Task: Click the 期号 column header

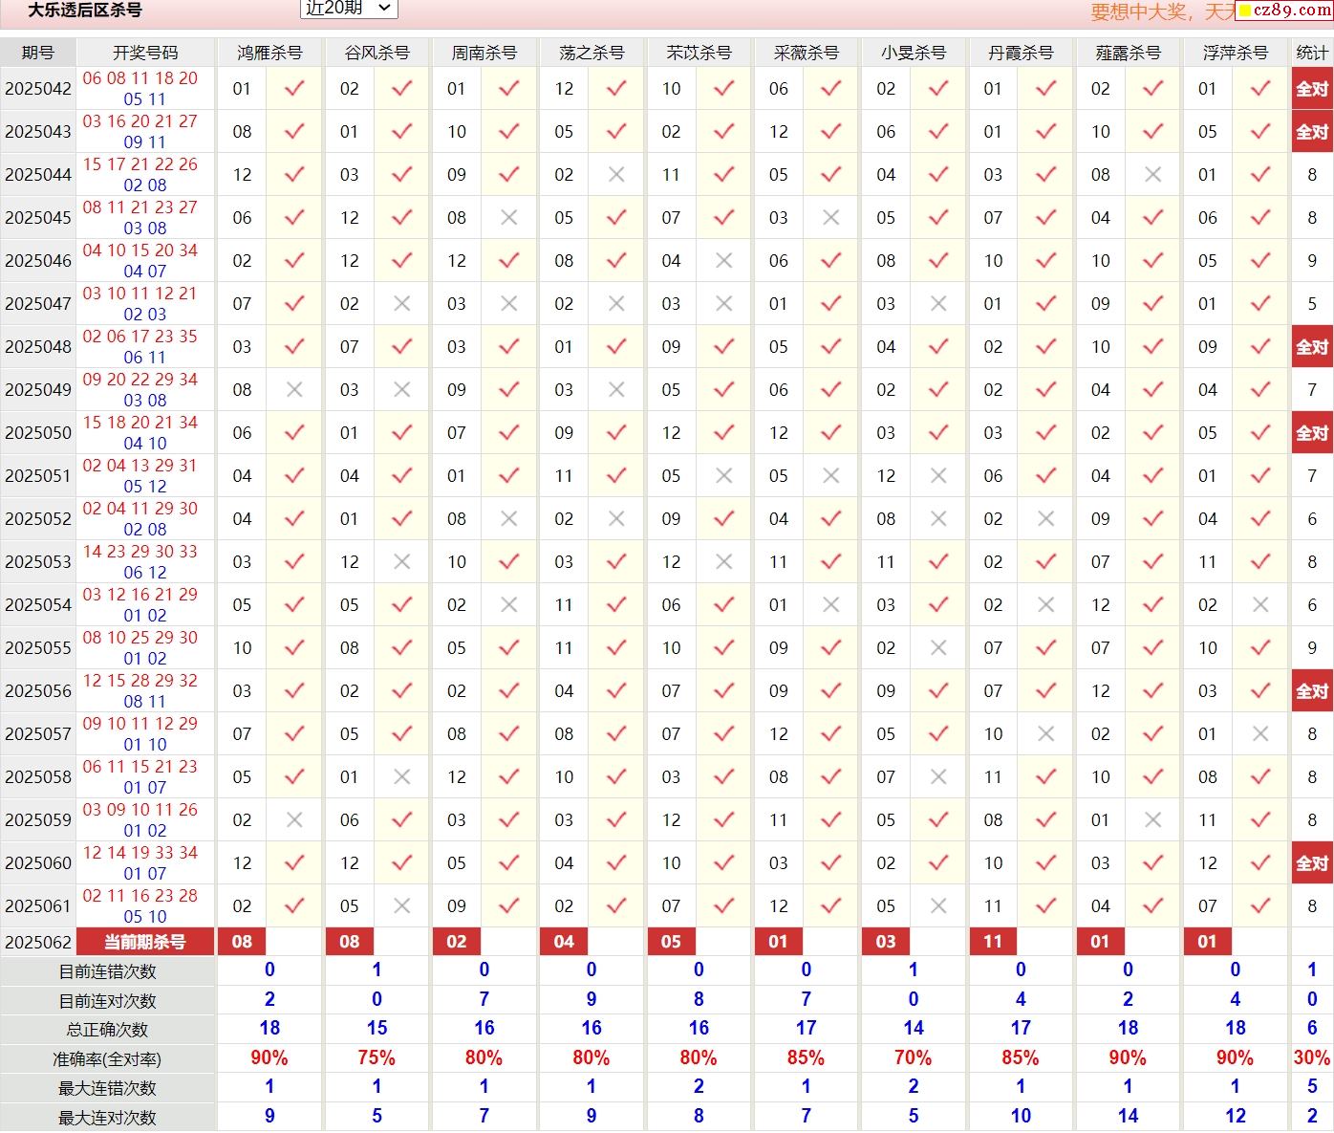Action: [x=38, y=53]
